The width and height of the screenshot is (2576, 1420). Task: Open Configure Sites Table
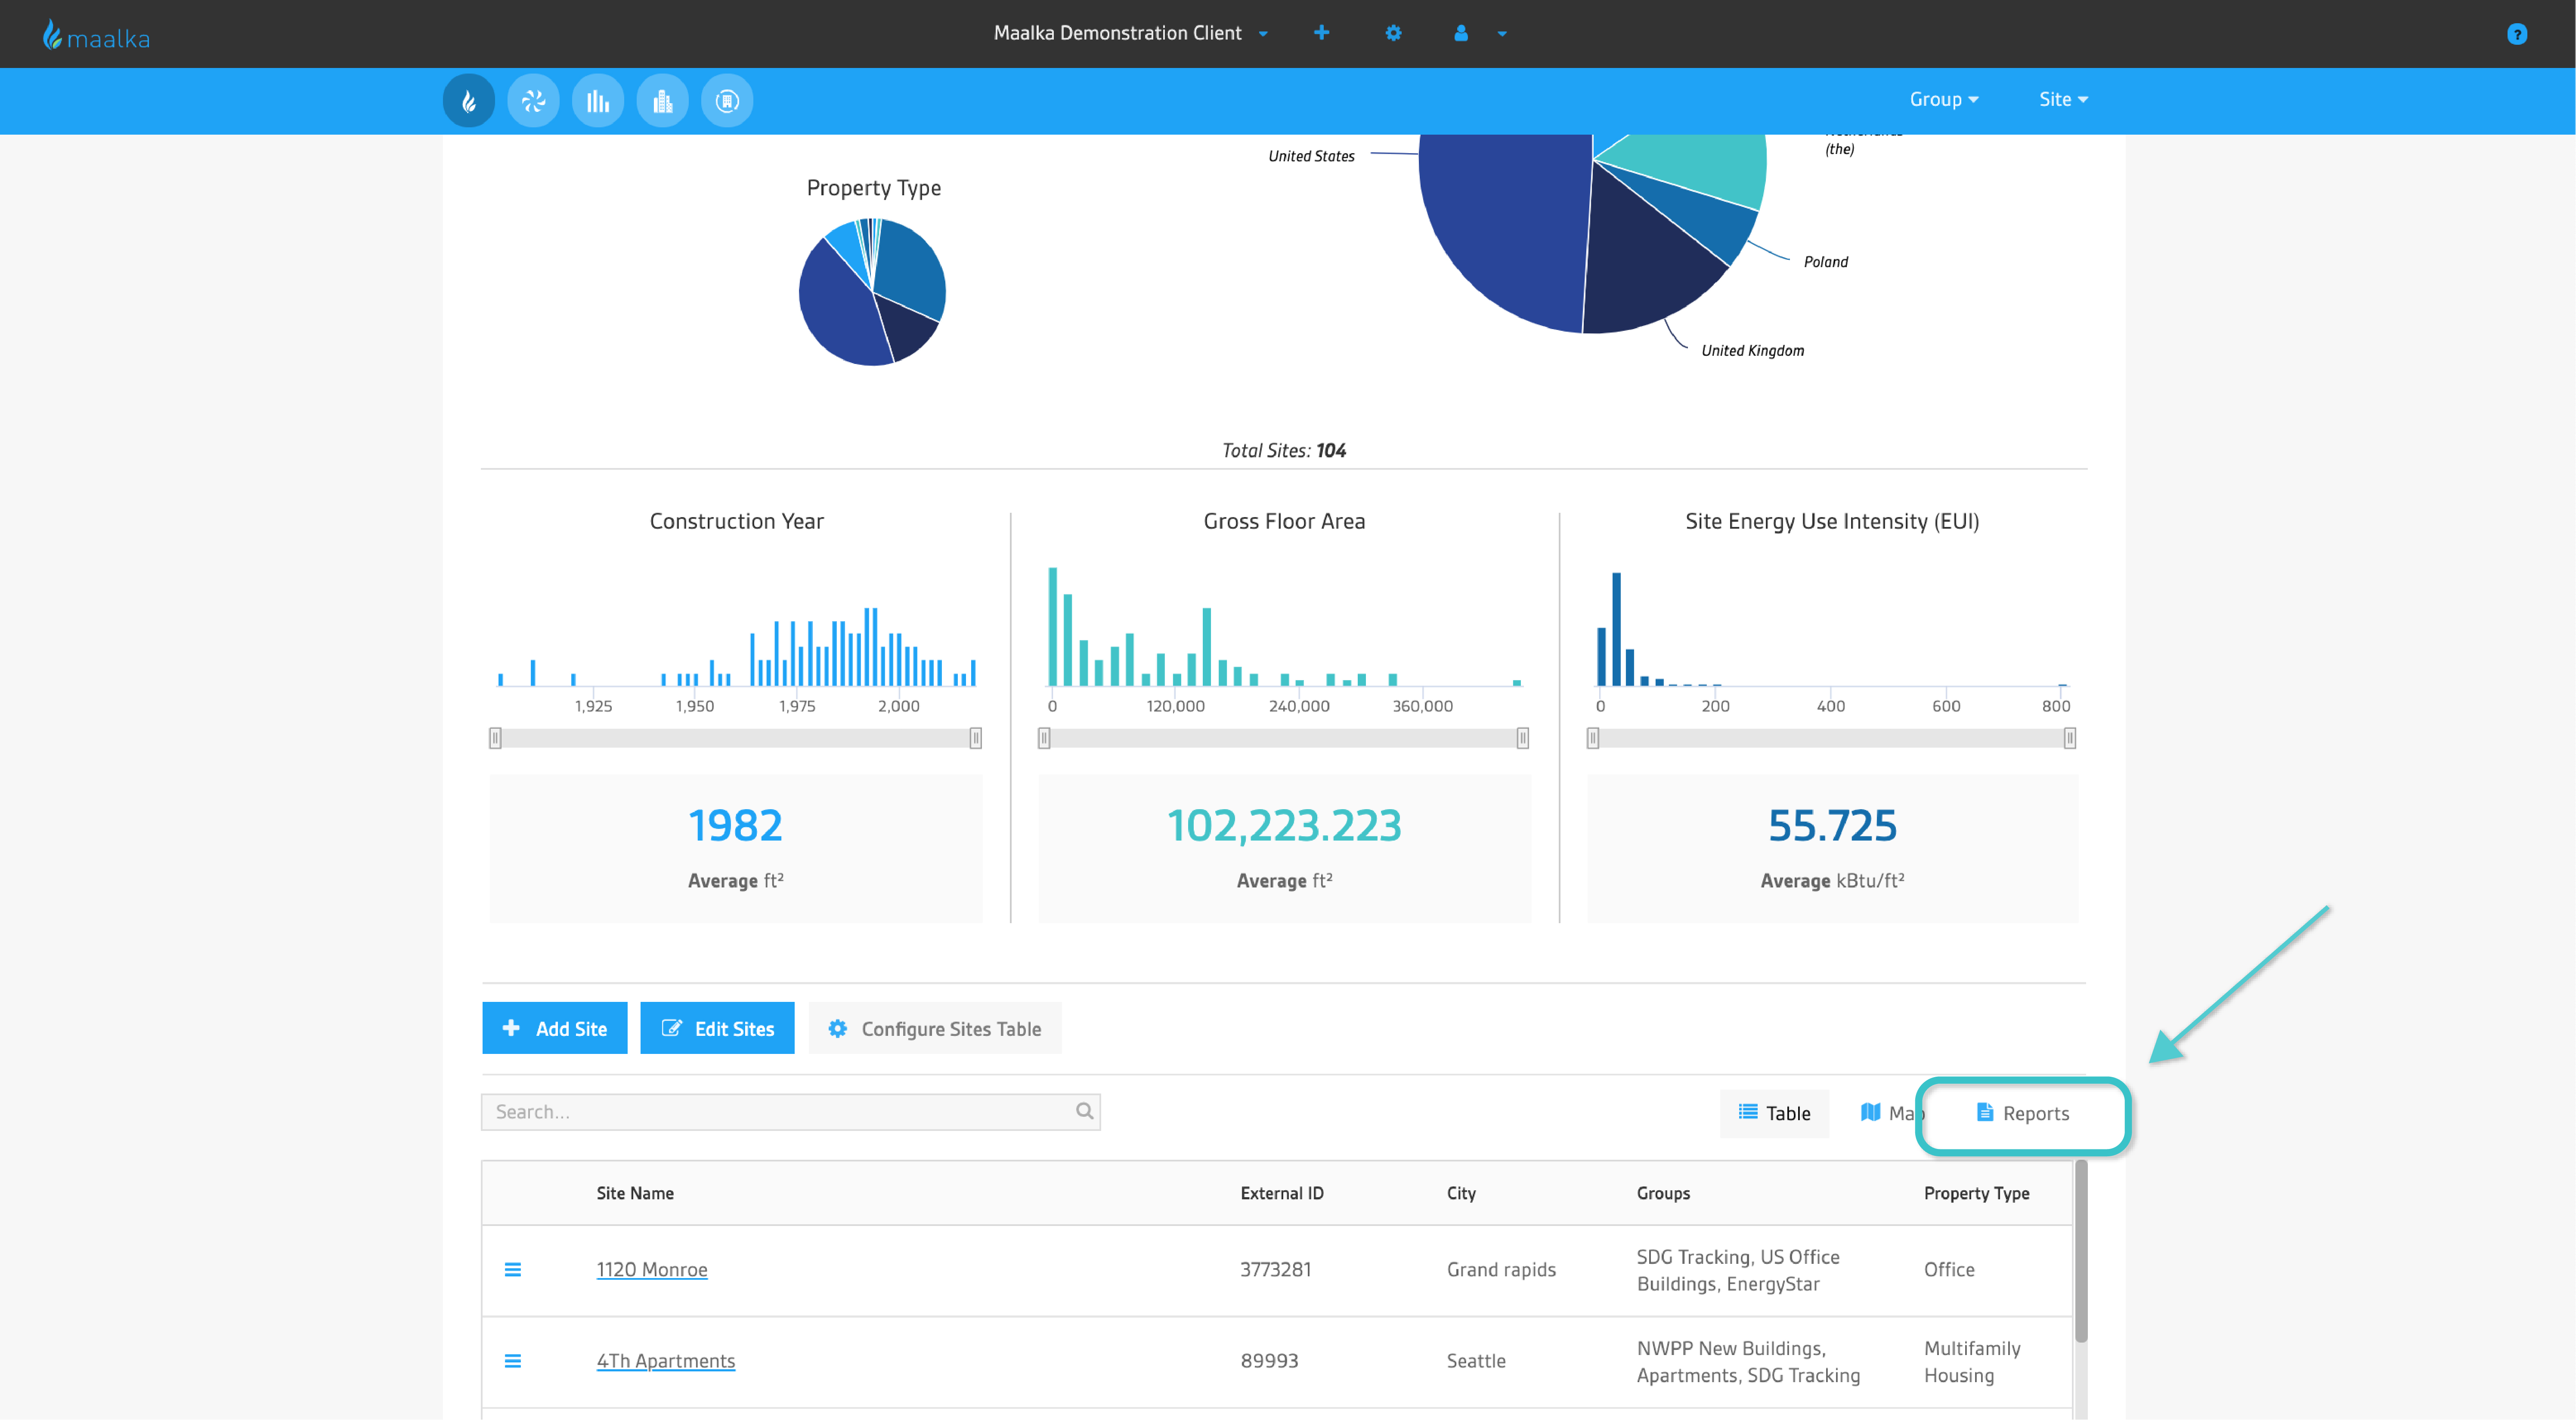(x=936, y=1028)
